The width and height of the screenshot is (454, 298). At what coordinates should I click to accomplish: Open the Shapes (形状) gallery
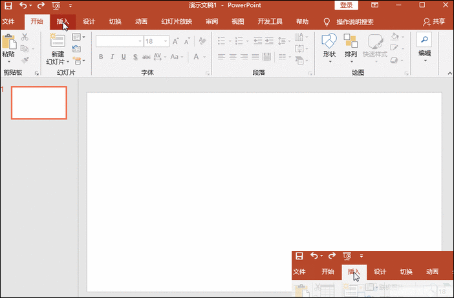(329, 41)
